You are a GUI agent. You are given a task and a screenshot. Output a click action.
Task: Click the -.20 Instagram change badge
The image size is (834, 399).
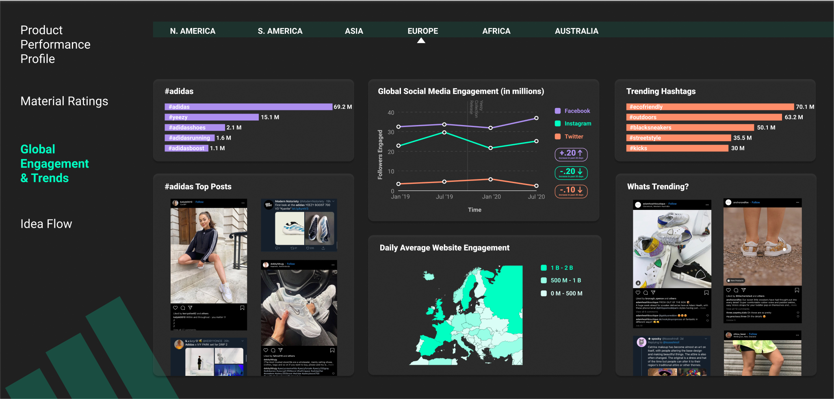571,173
